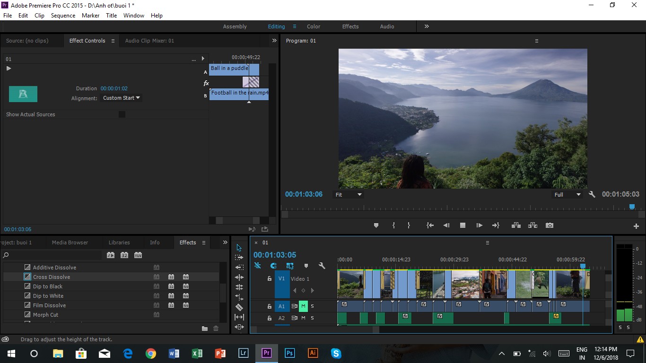The width and height of the screenshot is (646, 363).
Task: Open the Alignment Custom Start dropdown
Action: (122, 98)
